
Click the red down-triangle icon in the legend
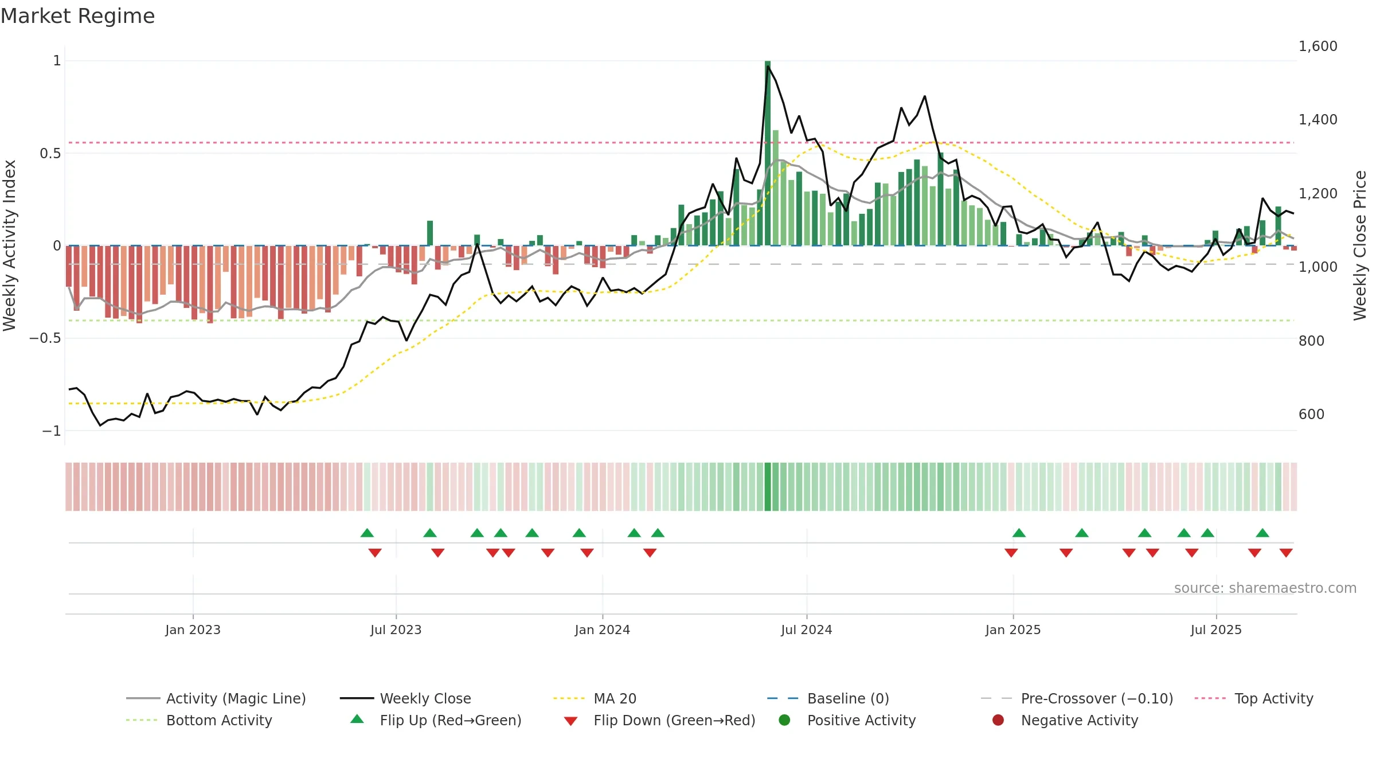pyautogui.click(x=570, y=721)
